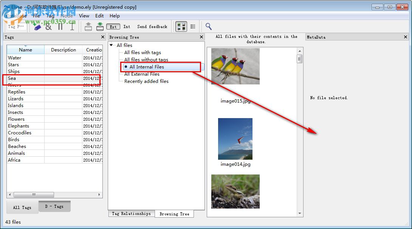
Task: Select All files with tags
Action: tap(142, 53)
